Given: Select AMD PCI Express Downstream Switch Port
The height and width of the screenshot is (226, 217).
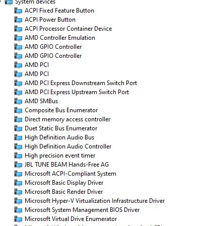Looking at the screenshot, I should coord(81,83).
